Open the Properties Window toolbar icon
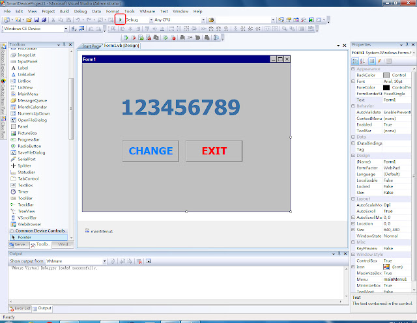This screenshot has height=323, width=417. coord(289,20)
